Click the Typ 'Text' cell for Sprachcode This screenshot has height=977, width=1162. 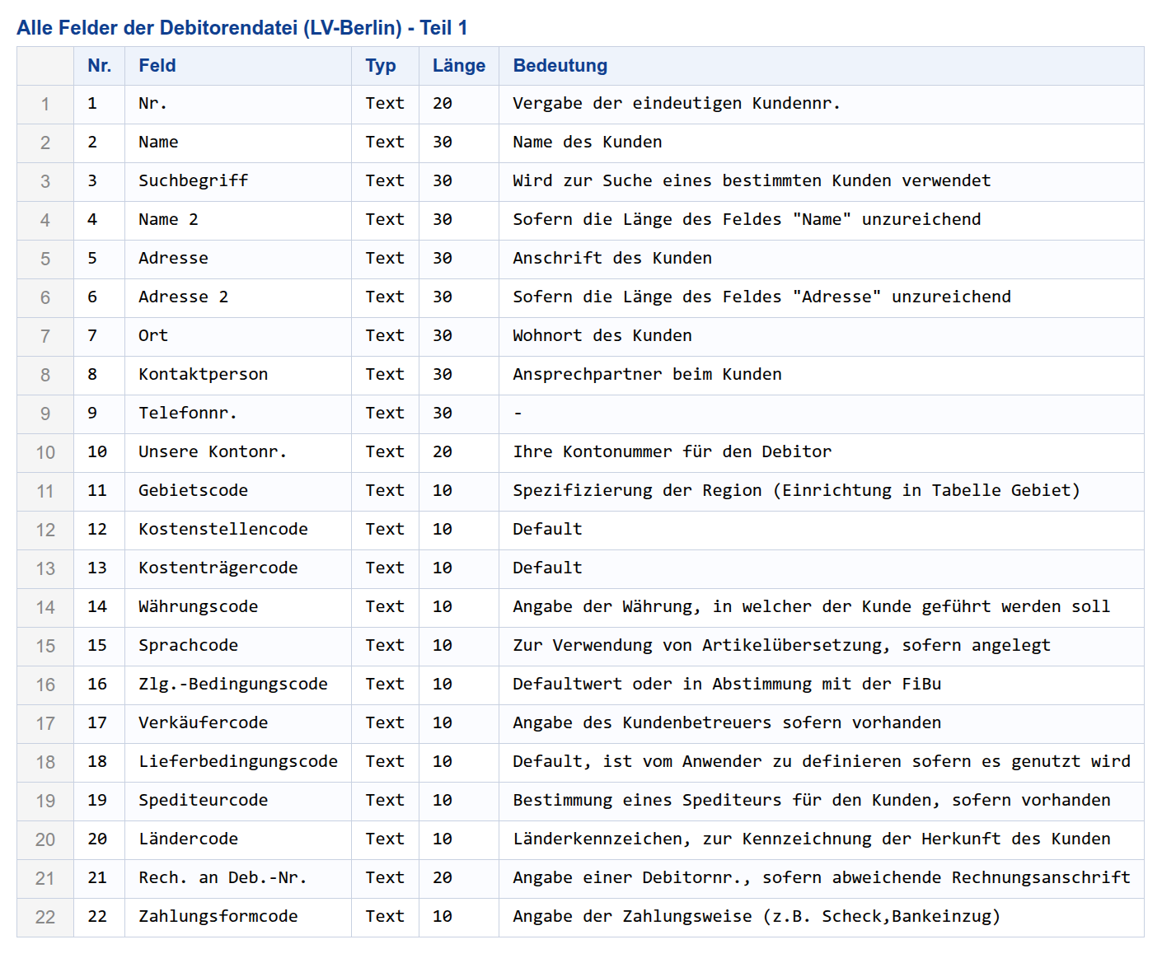pos(385,646)
